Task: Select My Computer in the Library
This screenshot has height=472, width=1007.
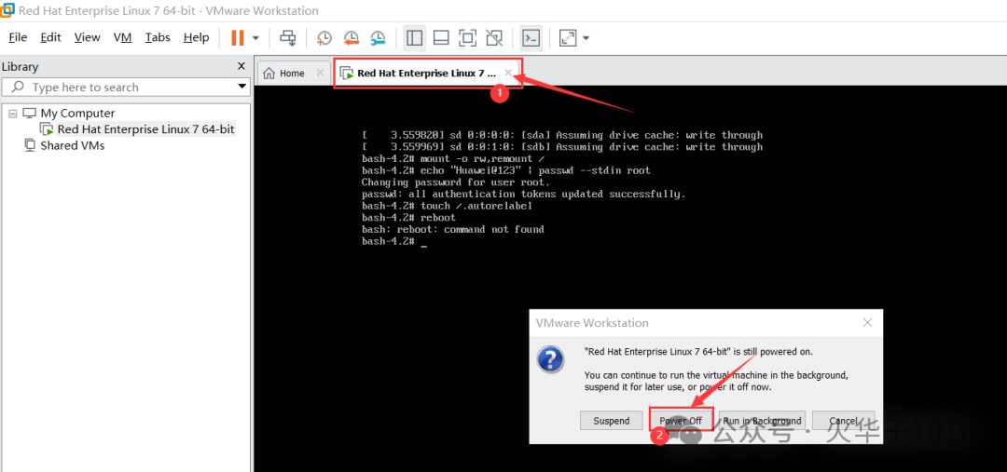Action: 77,113
